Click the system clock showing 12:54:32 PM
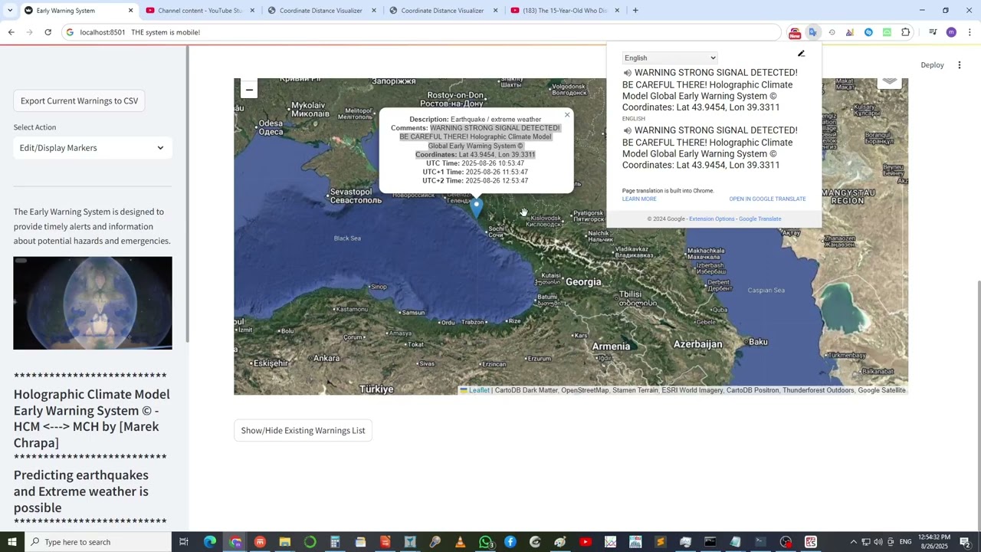 [936, 542]
